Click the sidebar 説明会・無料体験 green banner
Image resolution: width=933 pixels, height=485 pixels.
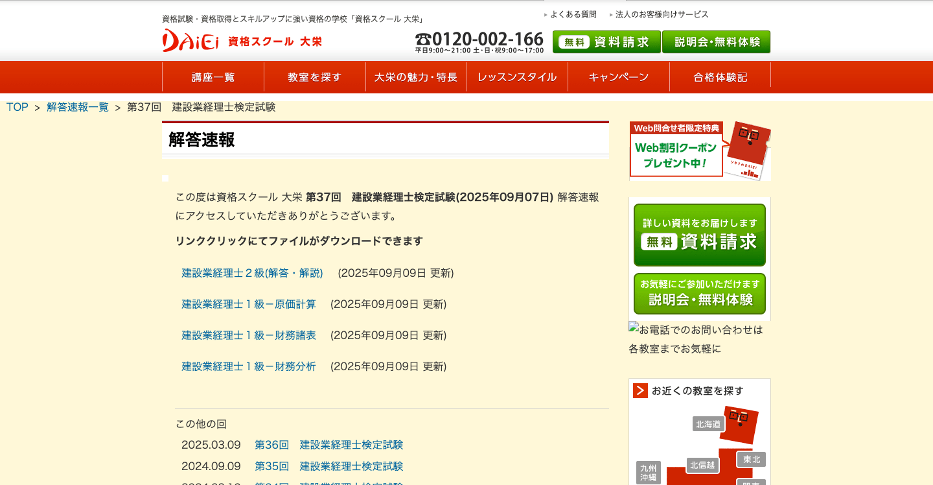pos(699,294)
